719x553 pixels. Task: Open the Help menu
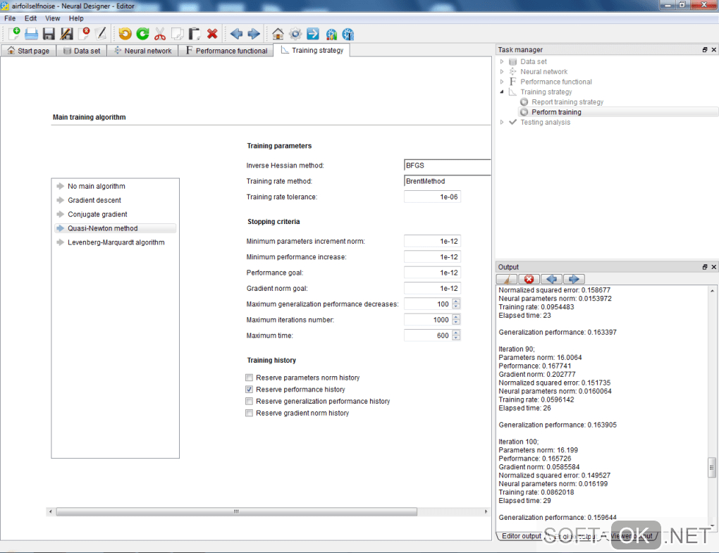(76, 18)
